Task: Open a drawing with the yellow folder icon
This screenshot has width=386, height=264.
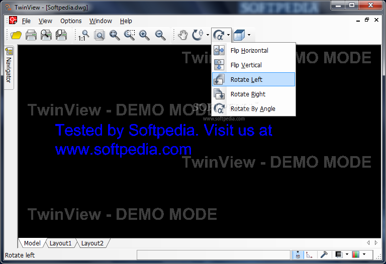Action: [x=16, y=35]
